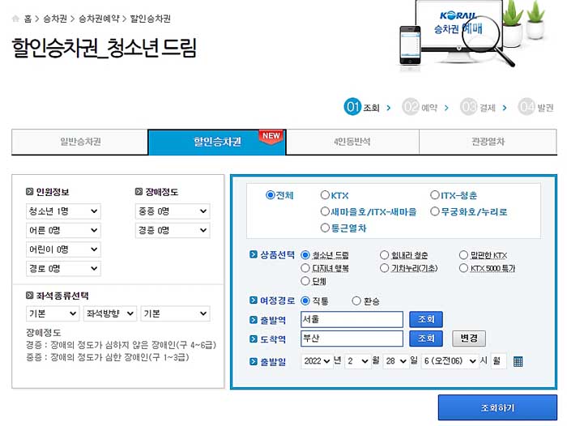The image size is (567, 426).
Task: Select the KTX train type radio
Action: click(x=325, y=195)
